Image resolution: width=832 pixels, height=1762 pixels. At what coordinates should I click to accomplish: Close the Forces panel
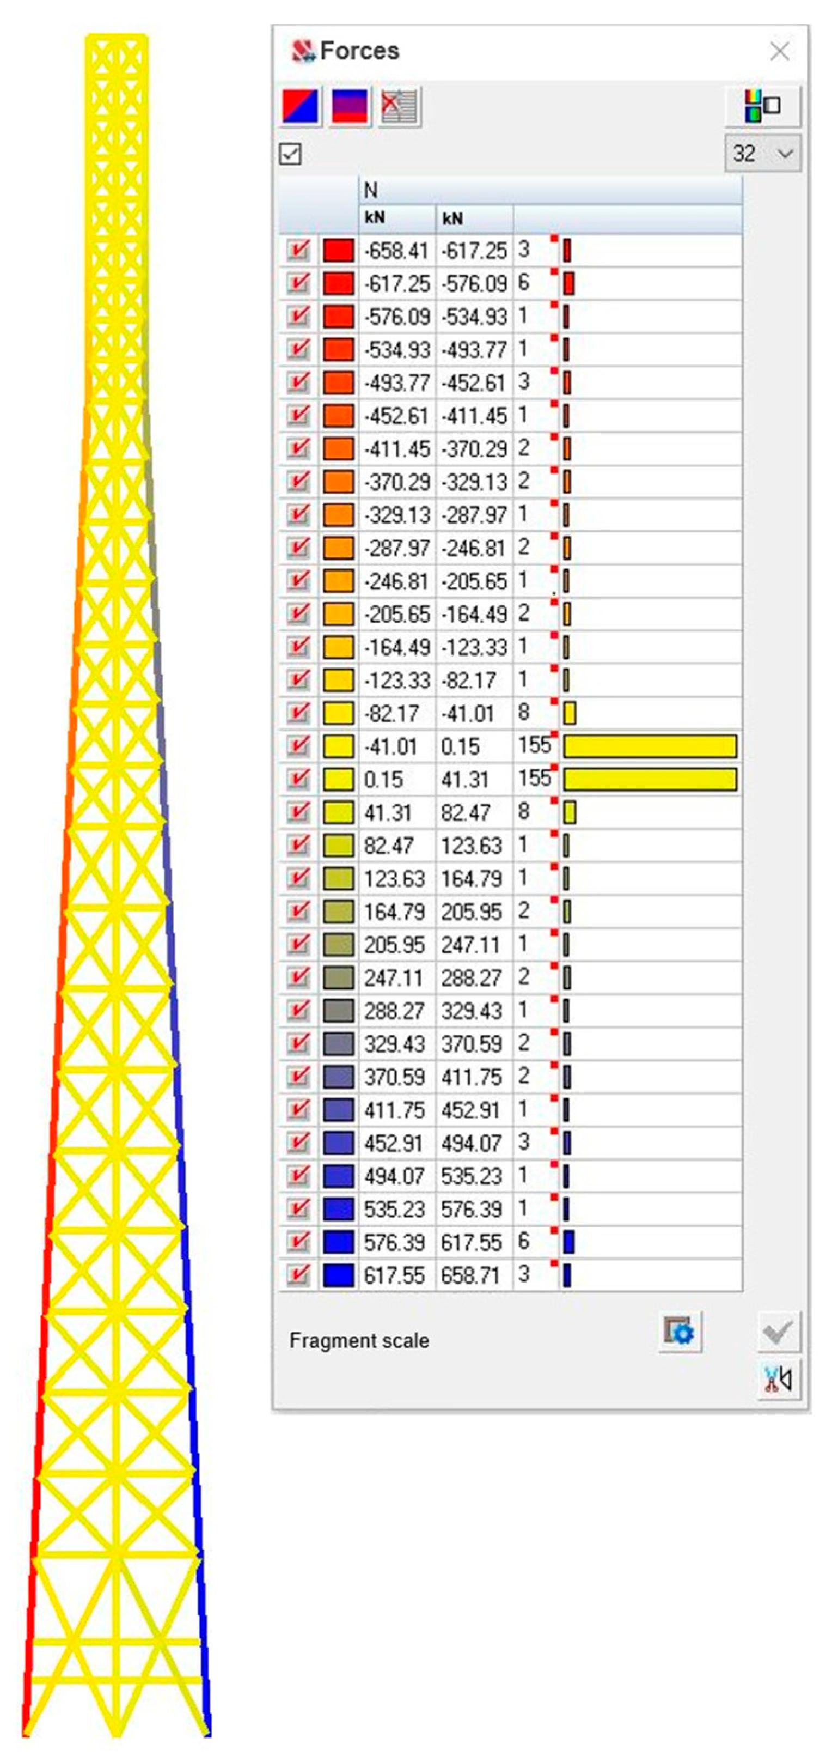coord(779,51)
